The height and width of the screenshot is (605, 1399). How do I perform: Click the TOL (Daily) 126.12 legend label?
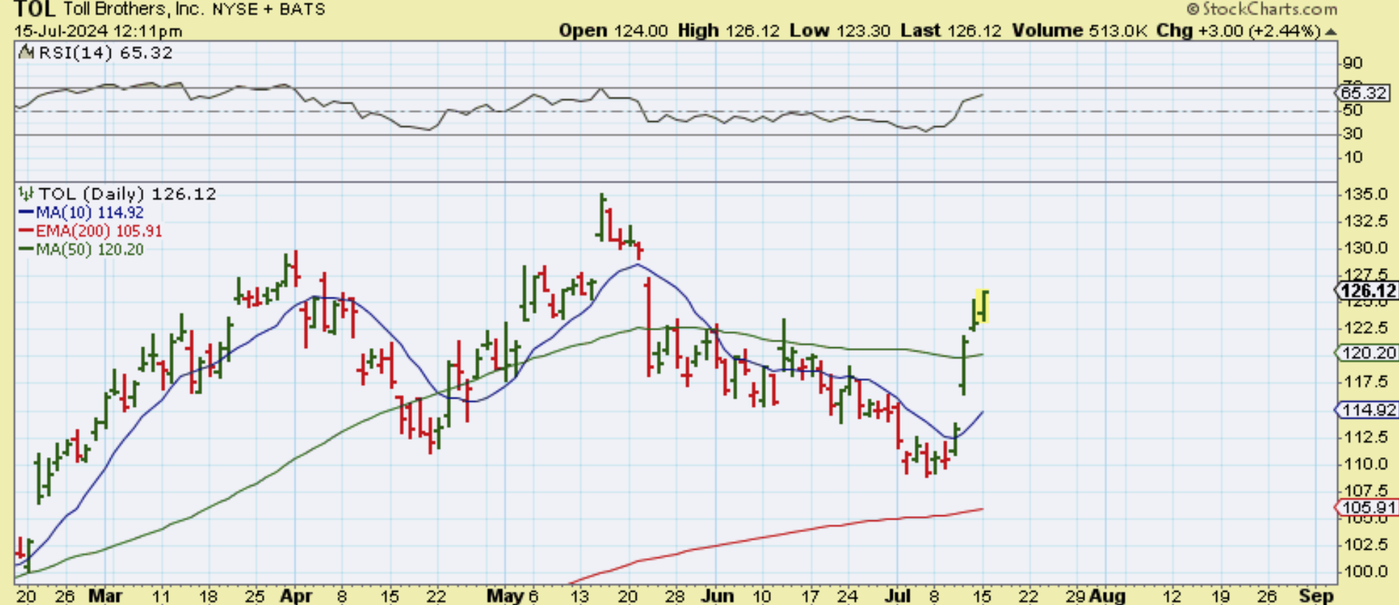point(127,193)
